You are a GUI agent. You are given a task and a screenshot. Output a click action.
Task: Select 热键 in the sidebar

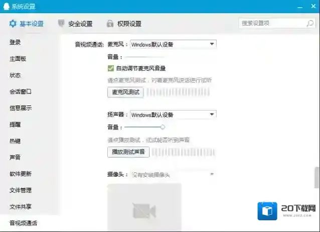(15, 141)
